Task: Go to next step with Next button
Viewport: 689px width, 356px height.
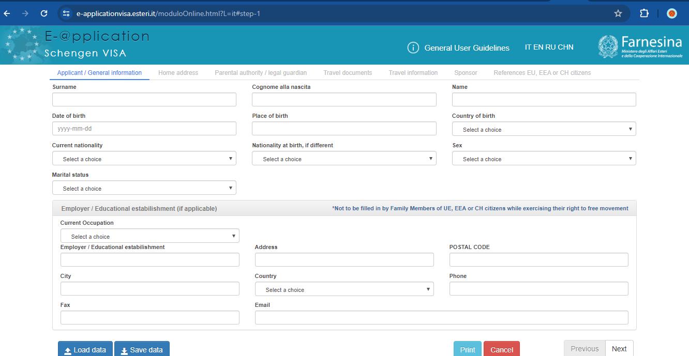Action: coord(619,349)
